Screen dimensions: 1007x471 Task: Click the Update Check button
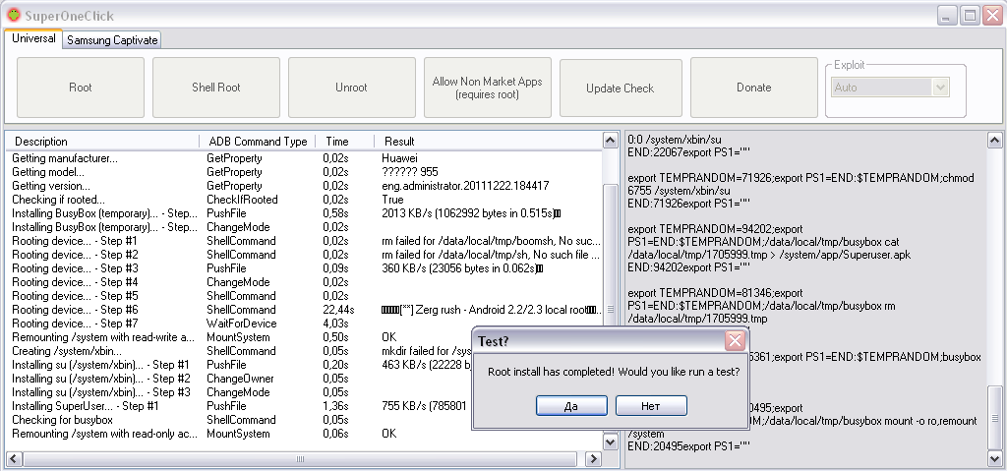pos(621,88)
